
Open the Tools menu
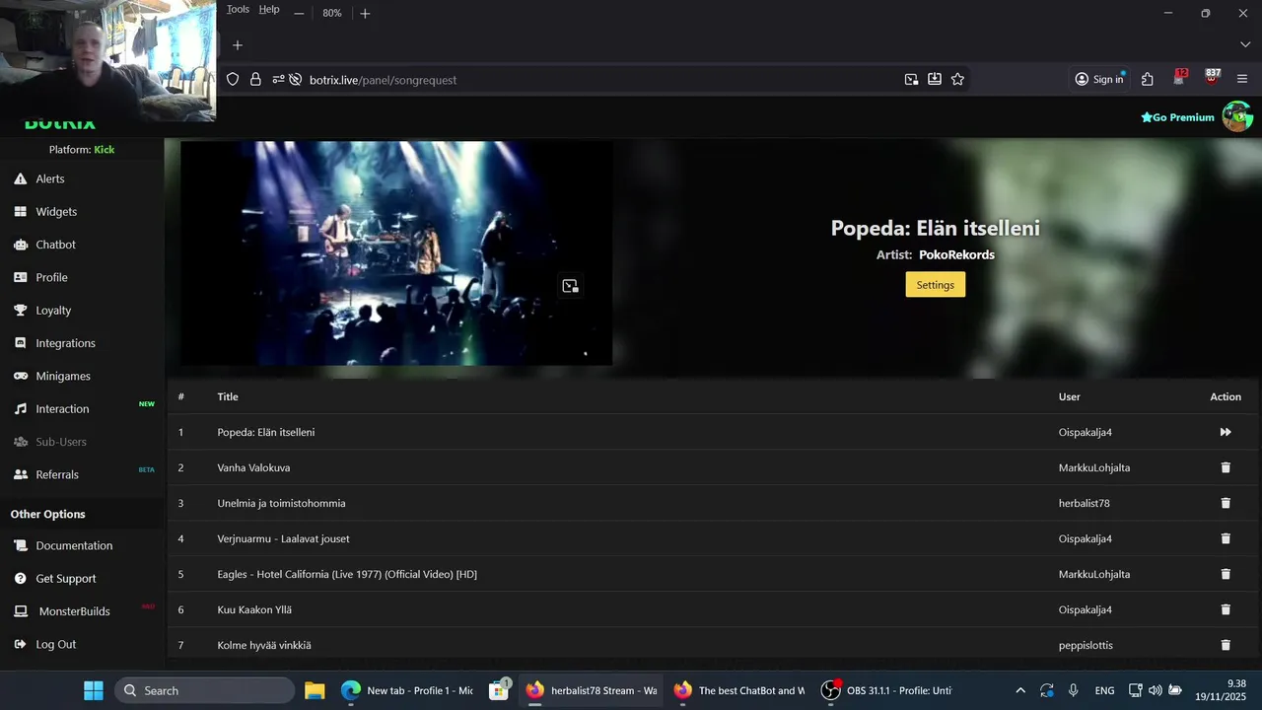(238, 10)
